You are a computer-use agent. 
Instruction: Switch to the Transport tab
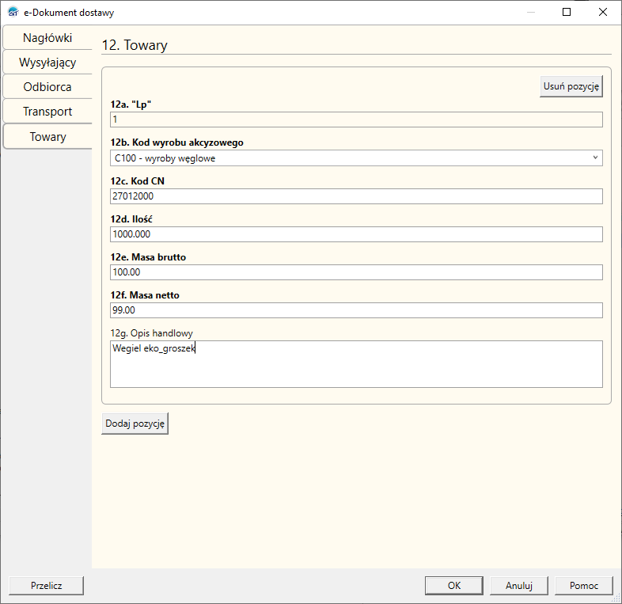(47, 112)
